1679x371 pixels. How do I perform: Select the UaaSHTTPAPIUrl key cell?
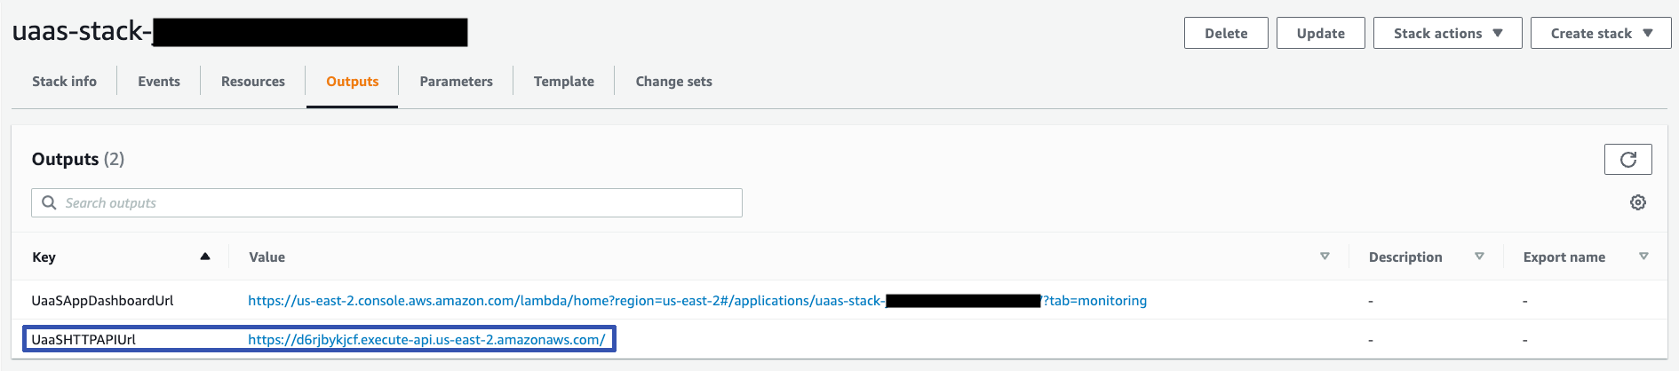tap(84, 340)
